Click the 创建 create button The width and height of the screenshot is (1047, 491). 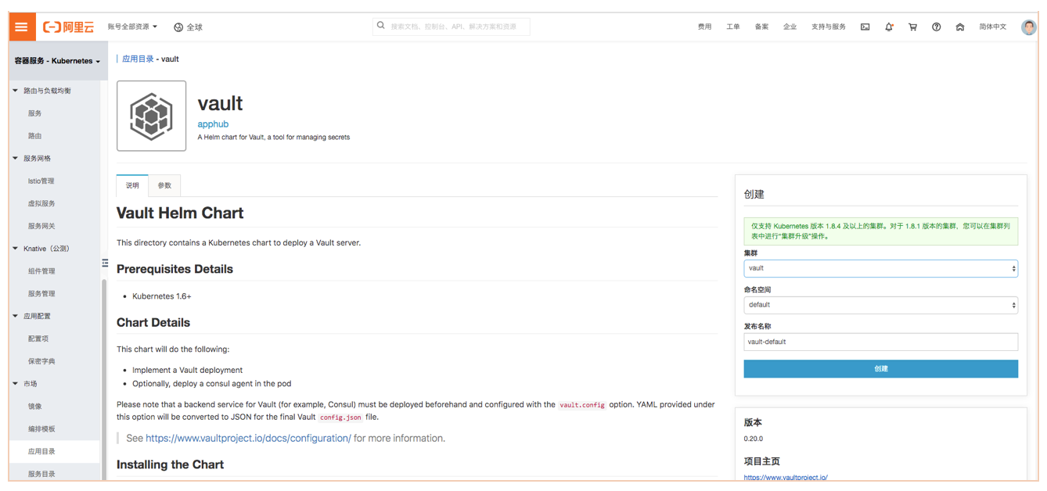880,368
